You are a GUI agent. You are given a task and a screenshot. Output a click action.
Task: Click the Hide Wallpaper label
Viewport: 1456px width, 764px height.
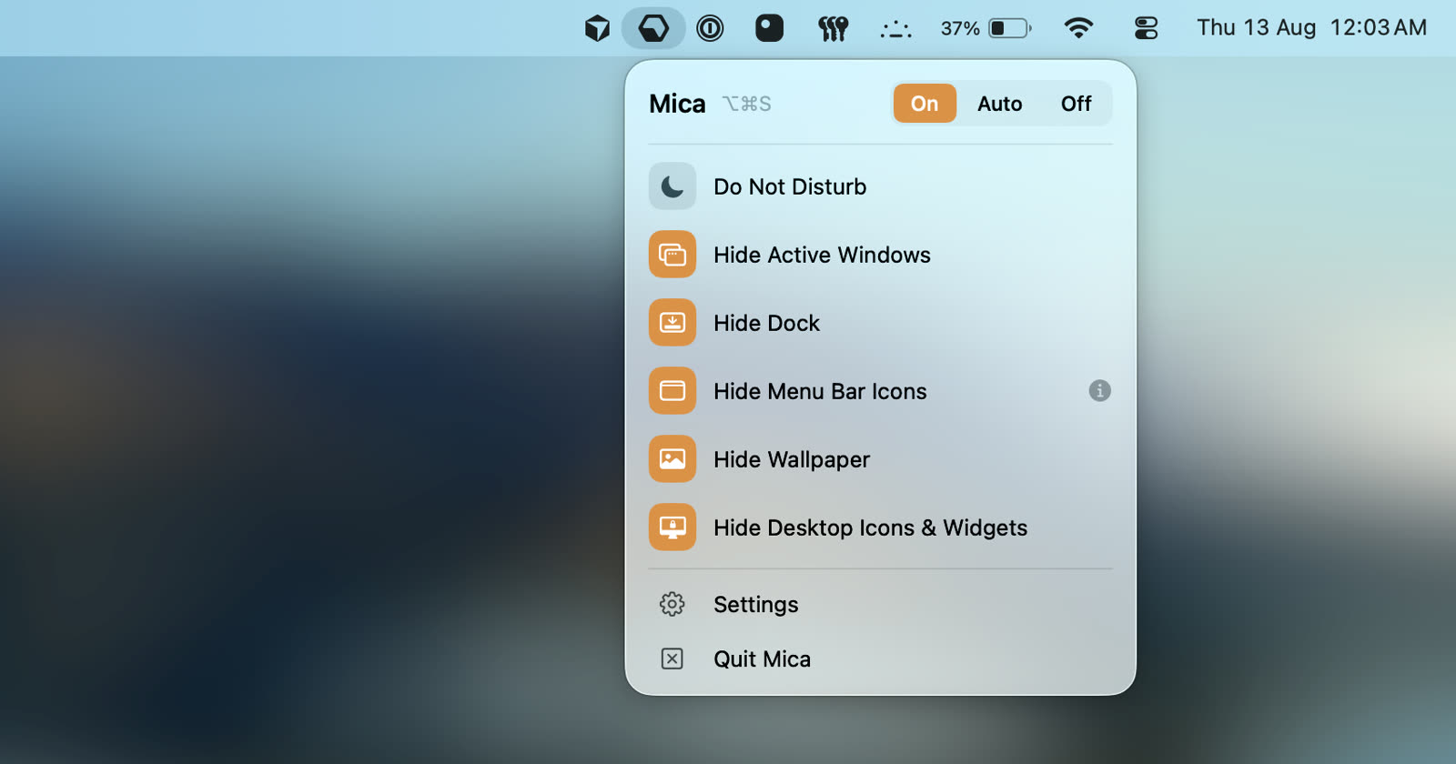(x=792, y=459)
